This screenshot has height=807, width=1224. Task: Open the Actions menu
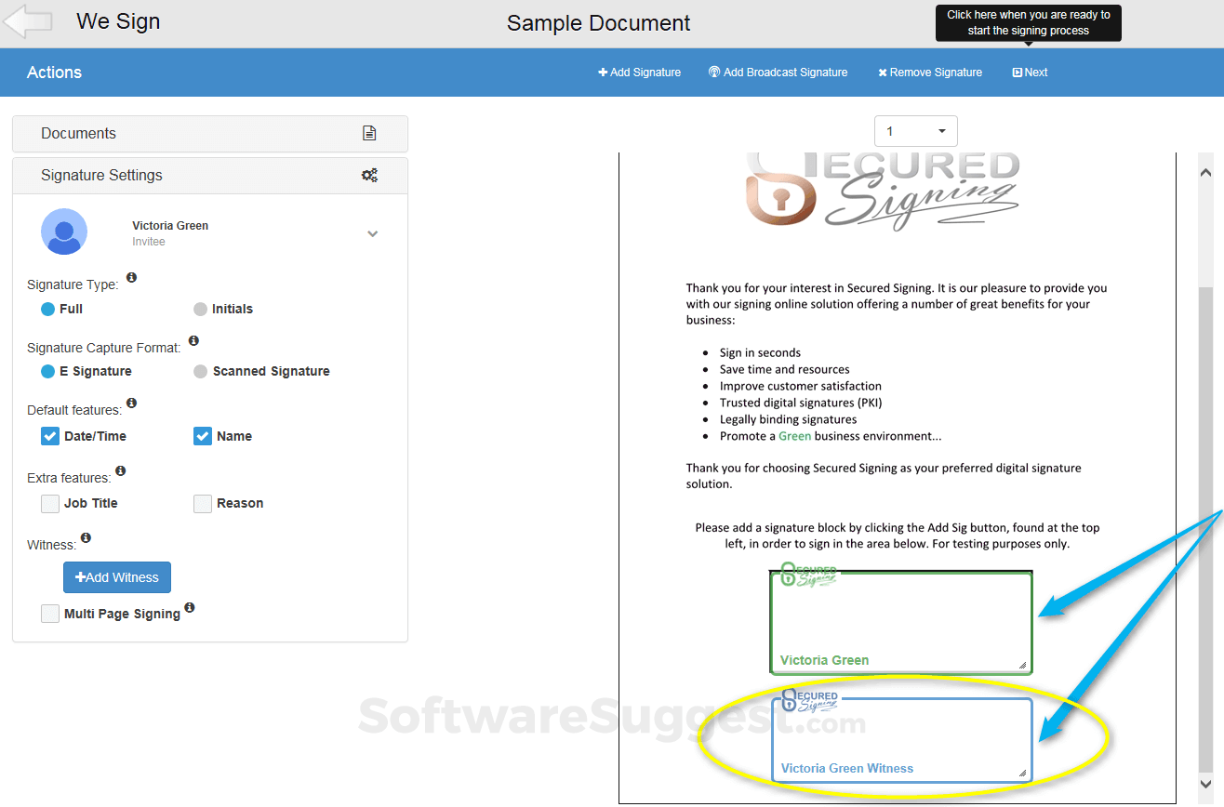[53, 72]
